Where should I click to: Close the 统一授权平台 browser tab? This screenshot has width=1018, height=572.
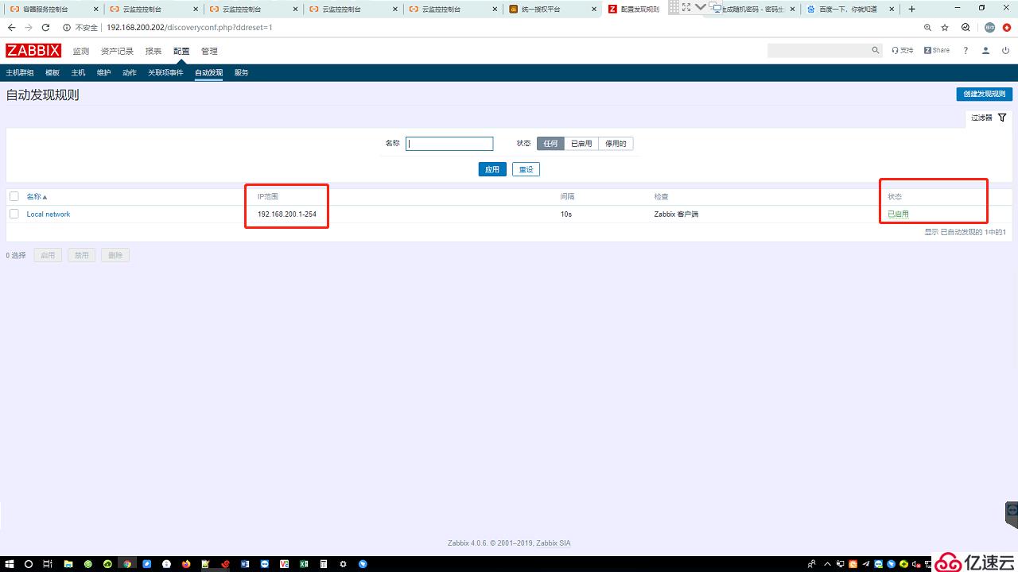click(595, 9)
